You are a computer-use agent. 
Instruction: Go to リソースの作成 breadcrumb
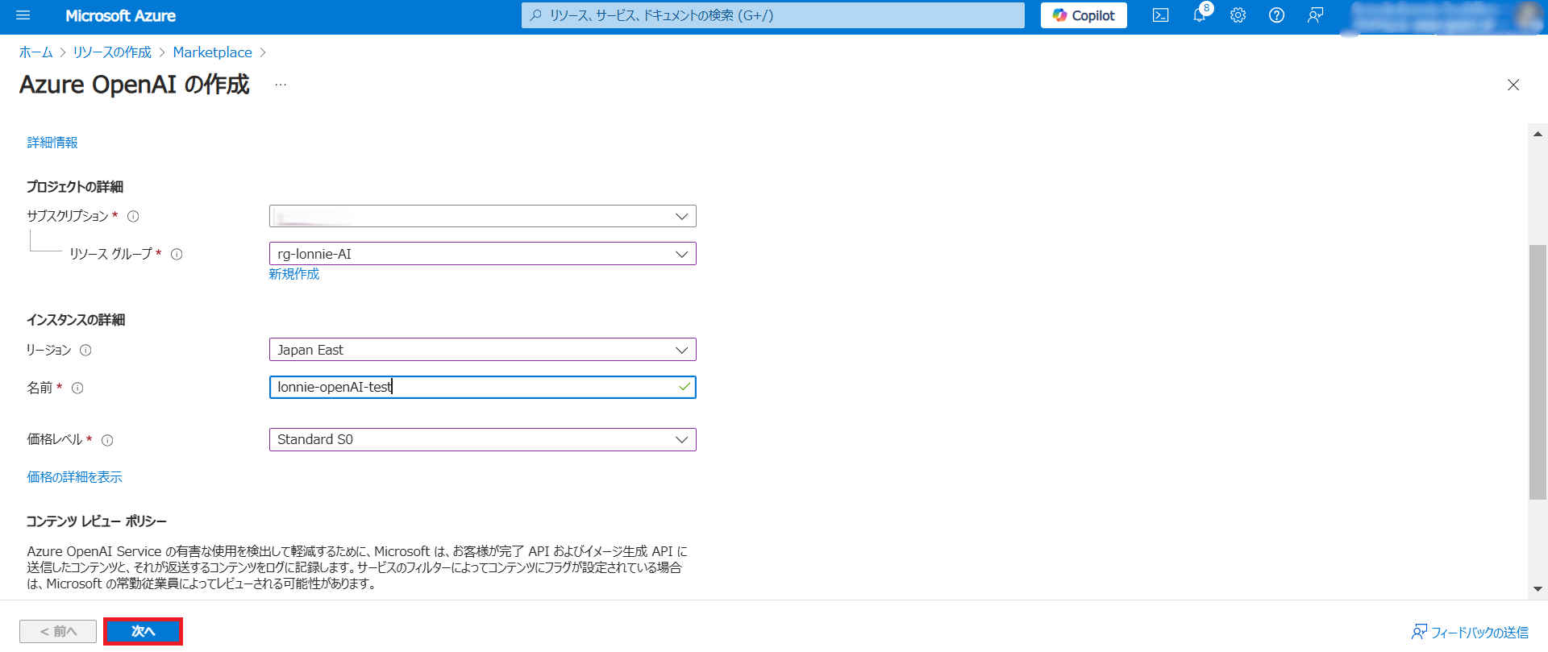click(x=112, y=52)
